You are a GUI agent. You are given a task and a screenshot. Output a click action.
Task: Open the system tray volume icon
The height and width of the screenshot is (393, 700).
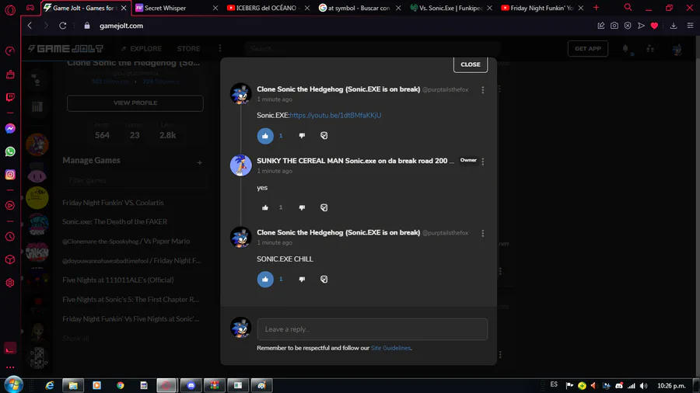(643, 386)
